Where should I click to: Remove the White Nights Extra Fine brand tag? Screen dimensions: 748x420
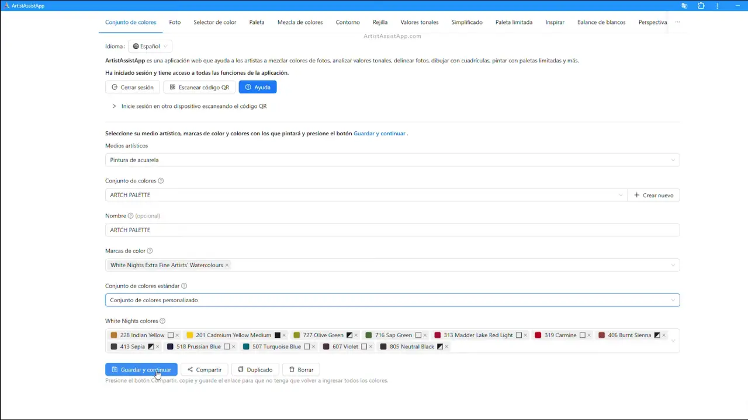[x=227, y=265]
